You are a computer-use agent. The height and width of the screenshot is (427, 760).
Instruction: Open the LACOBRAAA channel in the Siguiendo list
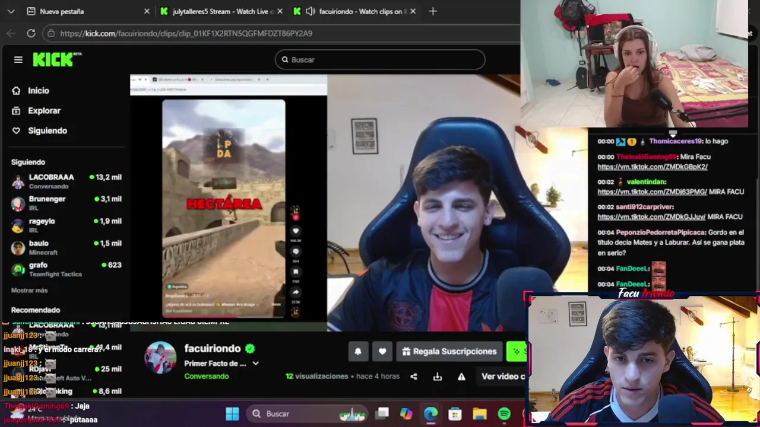point(66,181)
